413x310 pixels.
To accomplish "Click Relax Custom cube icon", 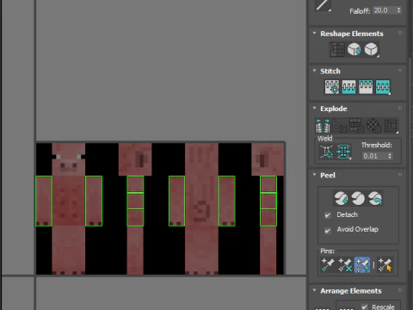I will point(372,49).
